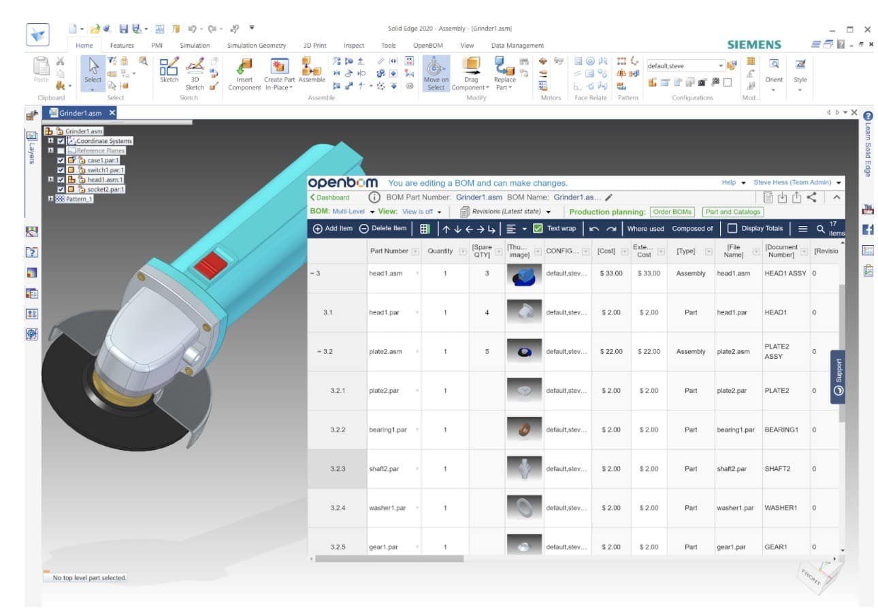Toggle the switch1.par:1 checkbox
The width and height of the screenshot is (878, 614).
point(61,169)
